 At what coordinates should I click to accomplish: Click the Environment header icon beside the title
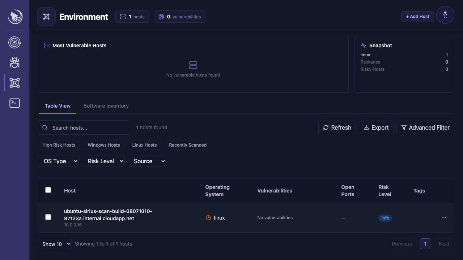click(x=46, y=17)
